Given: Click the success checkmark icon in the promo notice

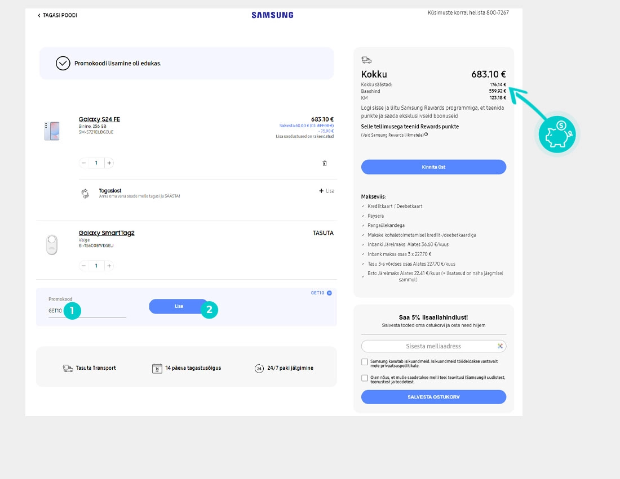Looking at the screenshot, I should (x=63, y=63).
